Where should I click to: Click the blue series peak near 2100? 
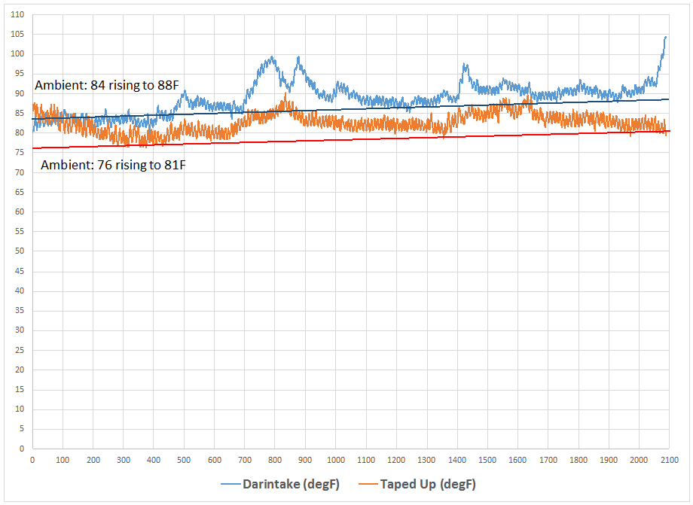pos(665,37)
